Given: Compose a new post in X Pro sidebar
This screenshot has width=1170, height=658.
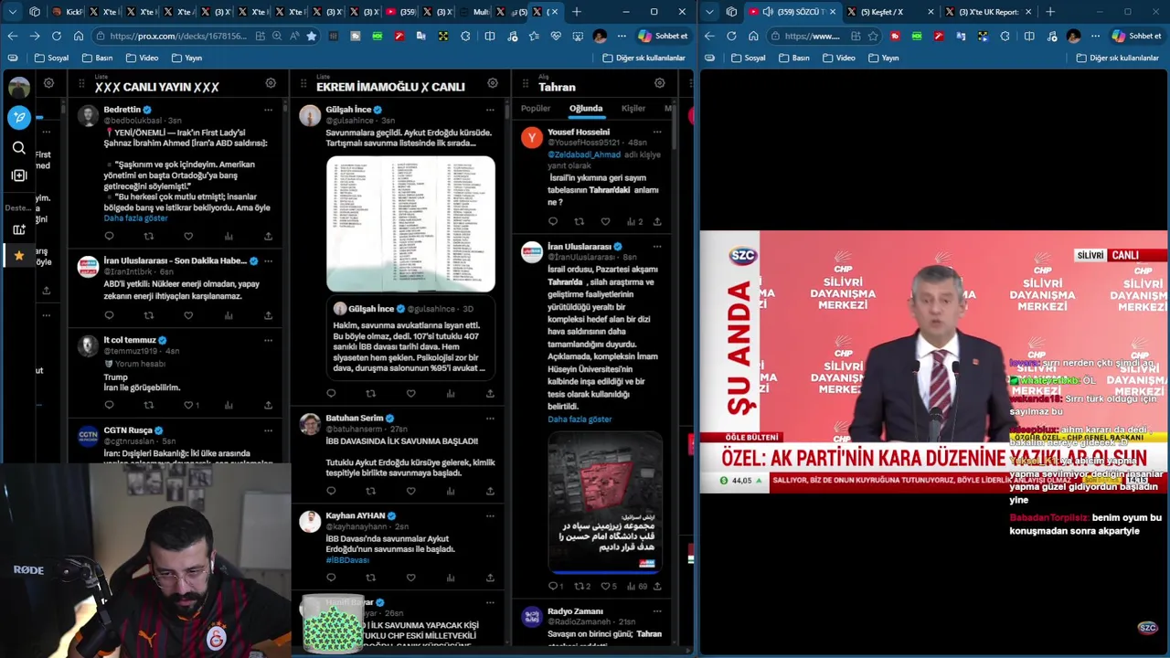Looking at the screenshot, I should click(x=19, y=117).
